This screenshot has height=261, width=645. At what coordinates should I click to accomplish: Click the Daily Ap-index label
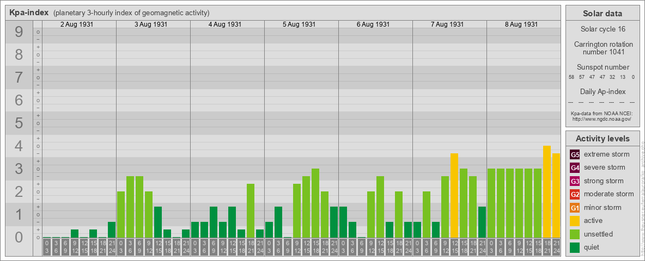[x=603, y=91]
